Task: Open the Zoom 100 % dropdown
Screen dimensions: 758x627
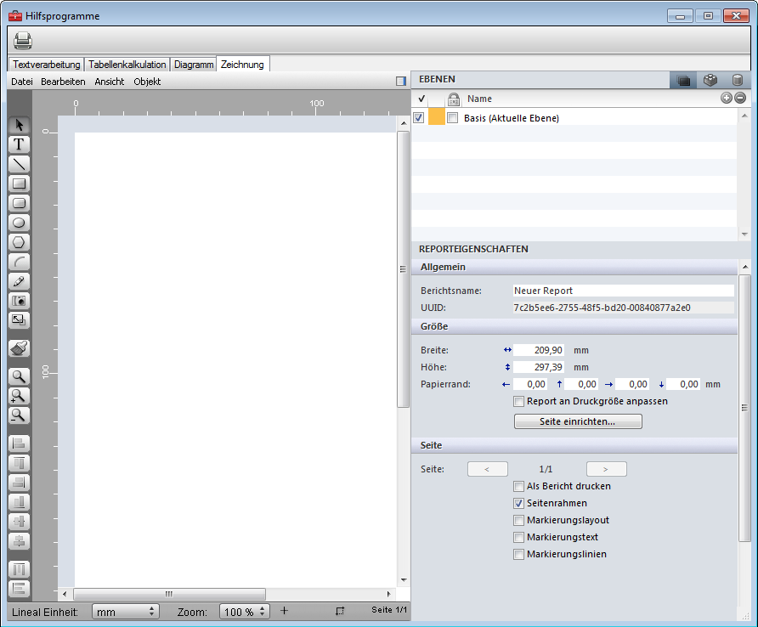Action: click(x=245, y=612)
